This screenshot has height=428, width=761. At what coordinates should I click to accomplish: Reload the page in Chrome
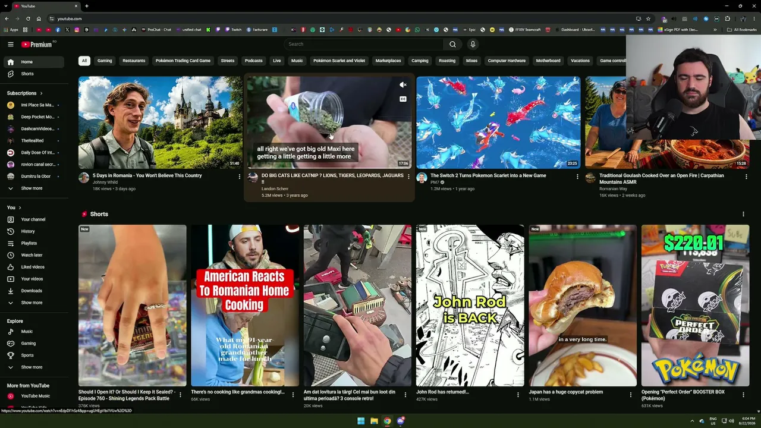[x=28, y=18]
